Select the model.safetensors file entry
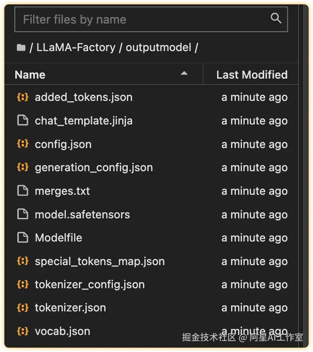This screenshot has height=352, width=313. pos(82,214)
